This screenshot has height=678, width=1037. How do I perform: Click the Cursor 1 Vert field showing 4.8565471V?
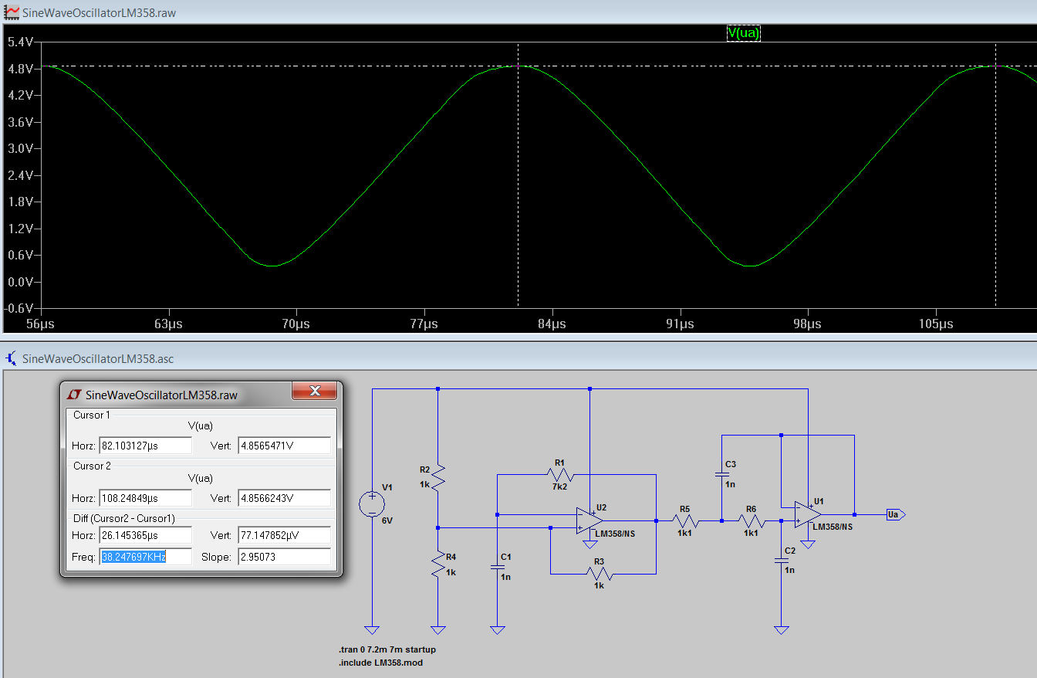[285, 446]
